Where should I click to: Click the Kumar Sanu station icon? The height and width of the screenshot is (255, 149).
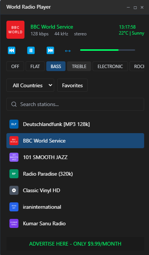point(14,224)
